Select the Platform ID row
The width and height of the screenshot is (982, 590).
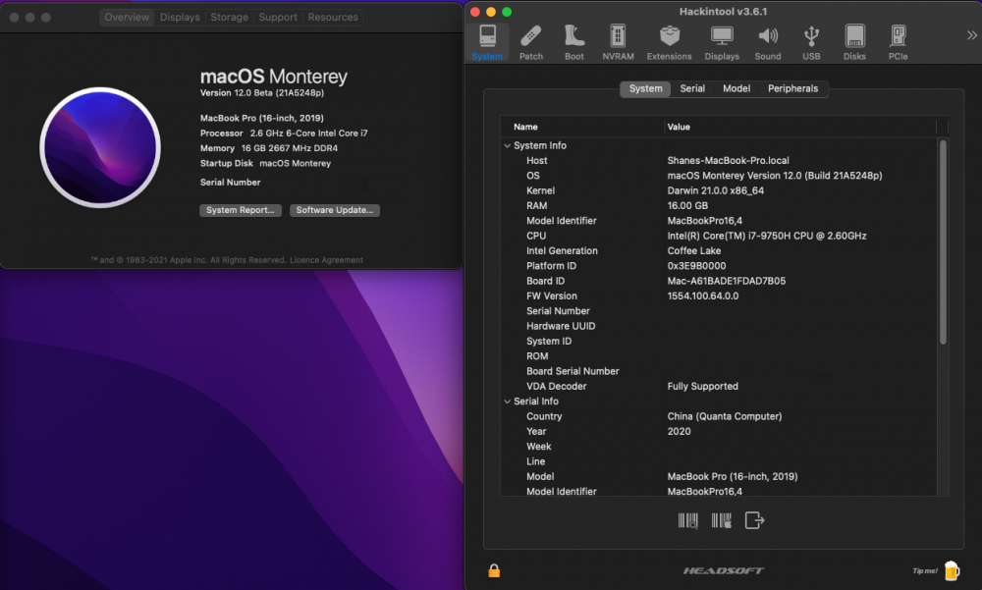pos(719,266)
